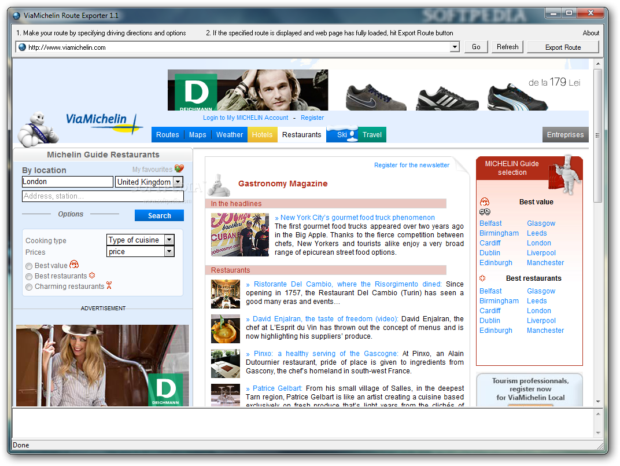Click the Best restaurants star icon
620x466 pixels.
pos(92,275)
